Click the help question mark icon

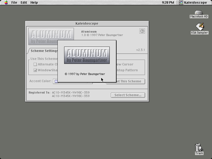(x=142, y=31)
